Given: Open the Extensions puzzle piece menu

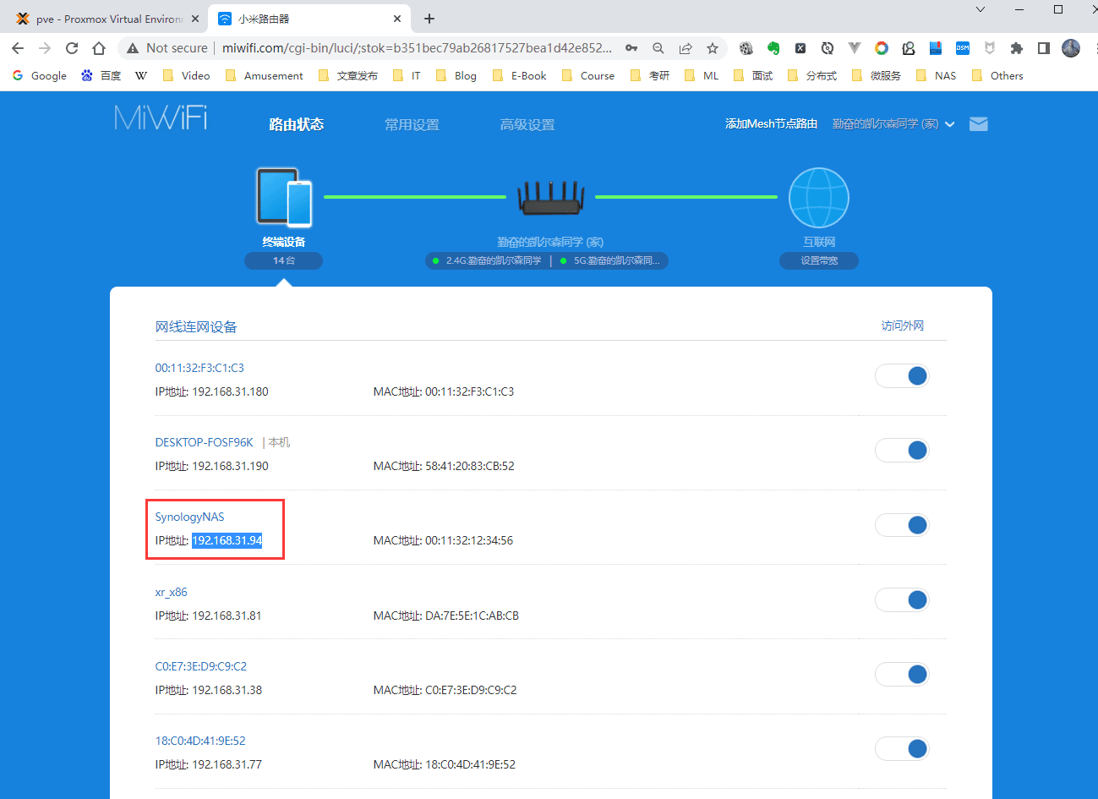Looking at the screenshot, I should (x=1017, y=48).
